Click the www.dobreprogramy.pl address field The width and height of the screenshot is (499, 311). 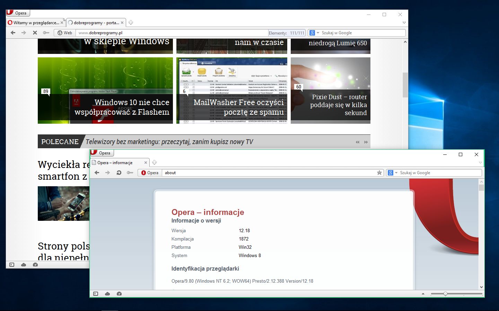click(x=172, y=33)
